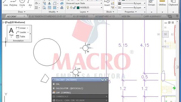The width and height of the screenshot is (181, 102).
Task: Expand the Draw panel
Action: point(21,12)
